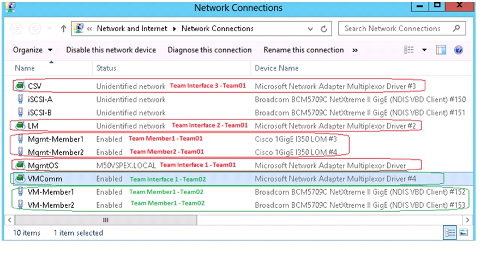481x258 pixels.
Task: Rename this connection
Action: point(303,50)
